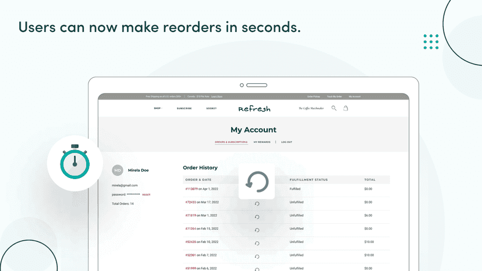
Task: Open order #52435 link
Action: coord(190,242)
